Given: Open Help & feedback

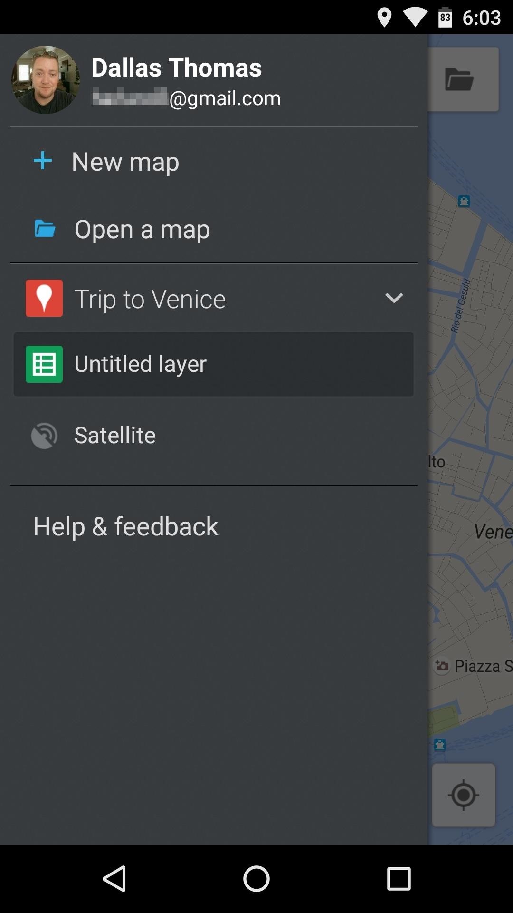Looking at the screenshot, I should pyautogui.click(x=125, y=526).
